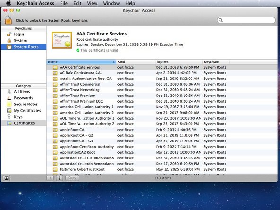Viewport: 280px width, 210px height.
Task: Click AffirmTrust Premium ECC certificate icon
Action: click(55, 101)
